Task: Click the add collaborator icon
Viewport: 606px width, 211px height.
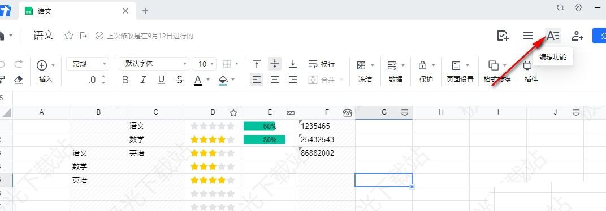Action: pos(577,36)
